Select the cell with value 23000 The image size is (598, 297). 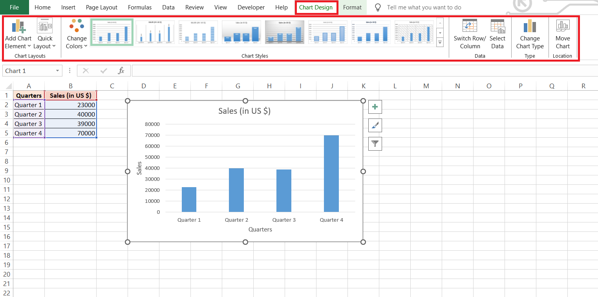tap(71, 105)
